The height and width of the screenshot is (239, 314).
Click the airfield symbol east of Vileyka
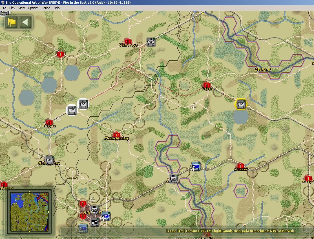[58, 119]
